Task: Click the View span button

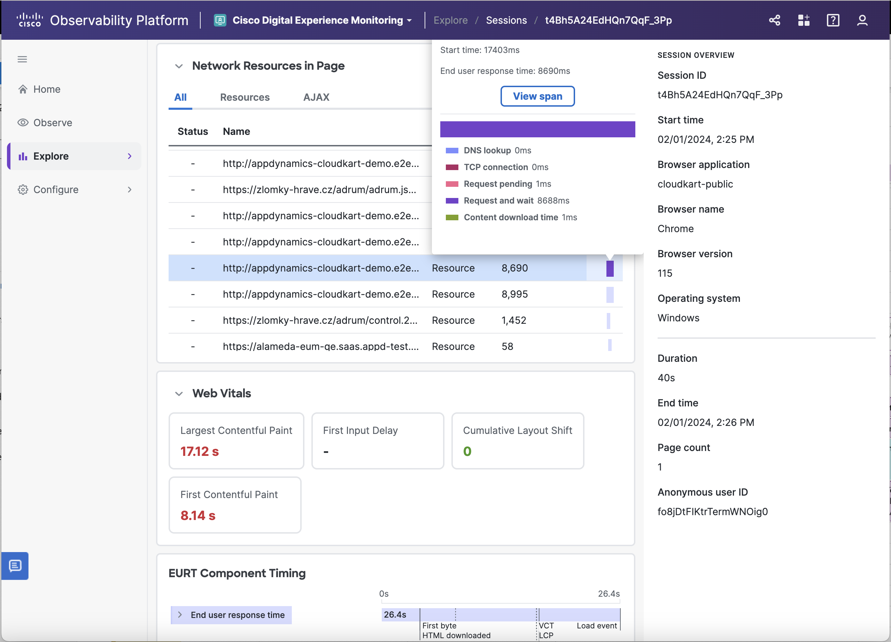Action: [x=537, y=96]
